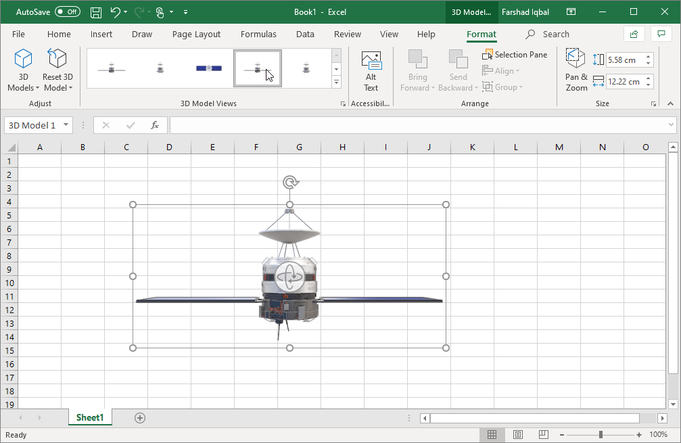Open the 3D Model Views dialog launcher
The width and height of the screenshot is (681, 443).
pos(343,103)
